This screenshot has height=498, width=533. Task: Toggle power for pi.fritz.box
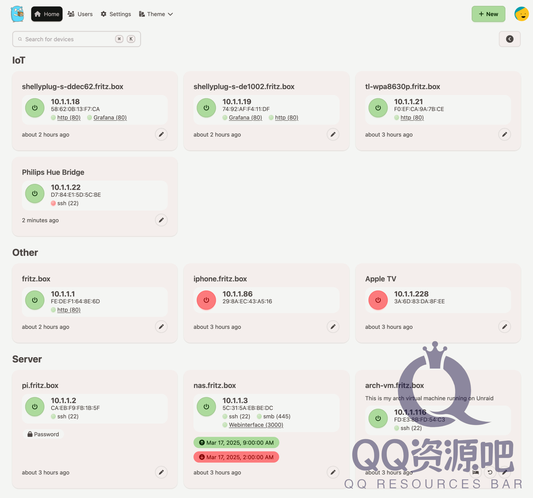pyautogui.click(x=35, y=407)
